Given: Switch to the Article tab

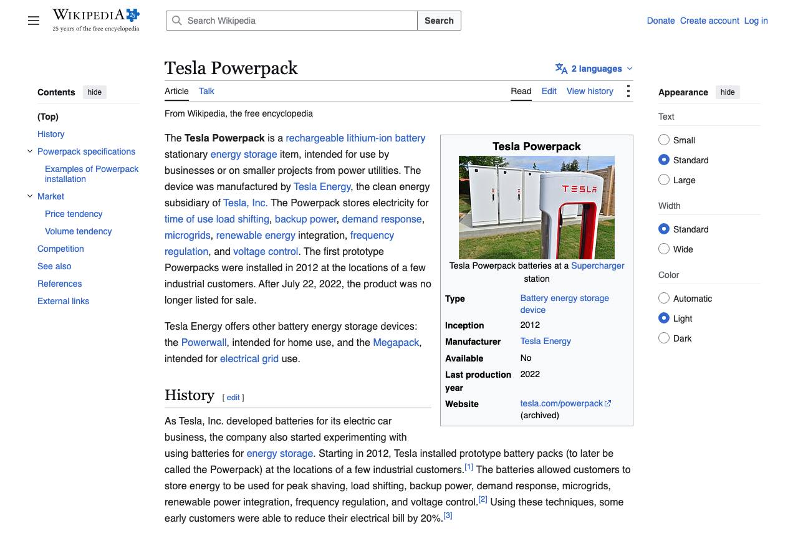Looking at the screenshot, I should 176,91.
